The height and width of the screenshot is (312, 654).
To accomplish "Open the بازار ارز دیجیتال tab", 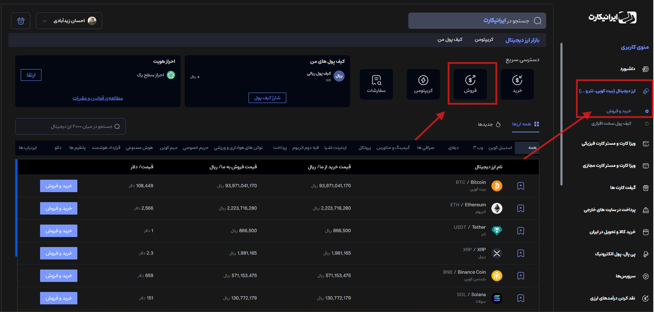I will tap(522, 40).
